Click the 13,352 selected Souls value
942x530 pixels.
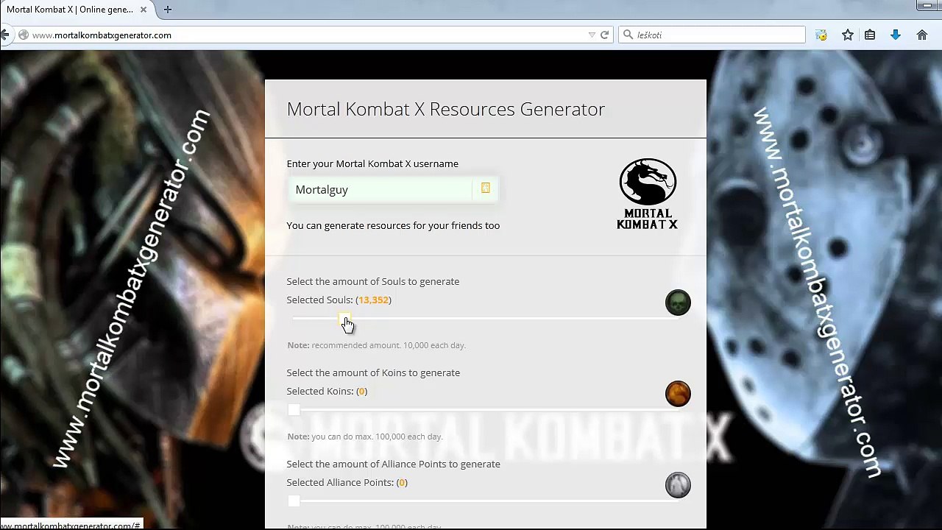[373, 300]
